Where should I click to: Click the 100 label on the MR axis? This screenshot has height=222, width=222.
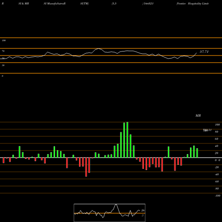pos(217,125)
